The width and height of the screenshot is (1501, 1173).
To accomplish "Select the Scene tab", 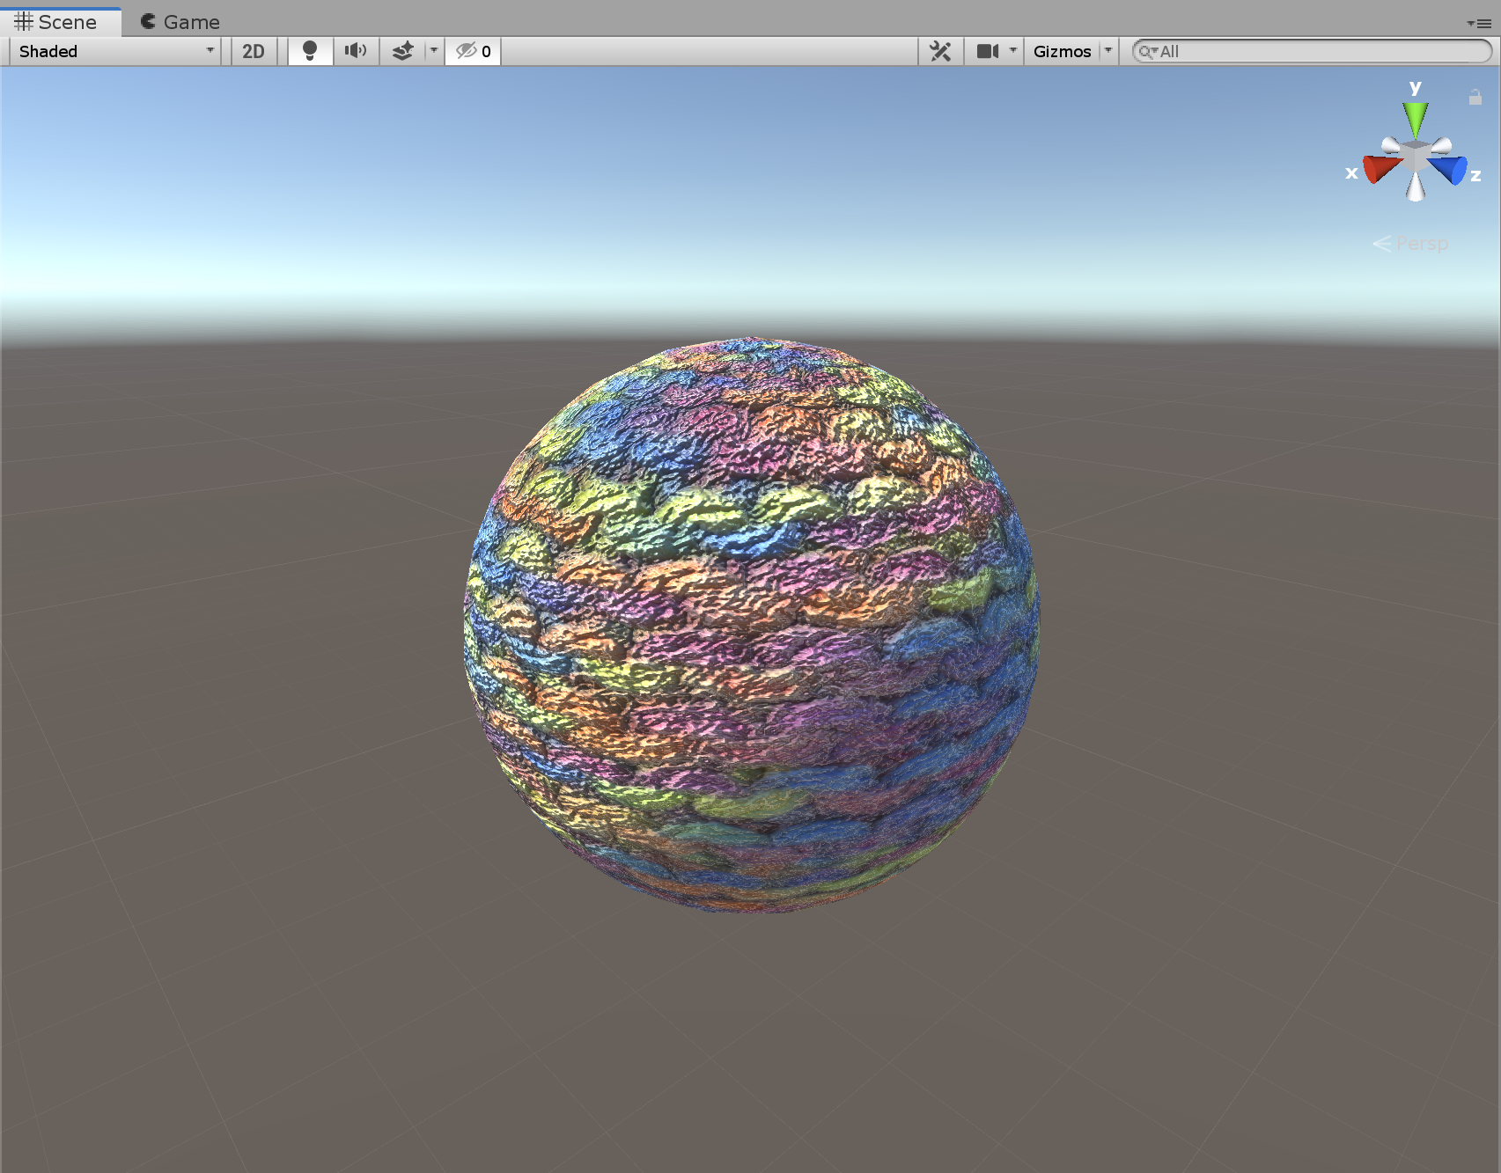I will click(60, 21).
